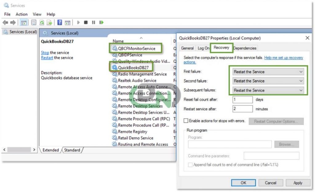Check Append fail count to command line
The width and height of the screenshot is (315, 192).
pos(190,165)
